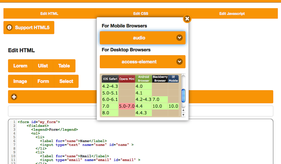Click the Form button
Image resolution: width=281 pixels, height=164 pixels.
click(43, 81)
